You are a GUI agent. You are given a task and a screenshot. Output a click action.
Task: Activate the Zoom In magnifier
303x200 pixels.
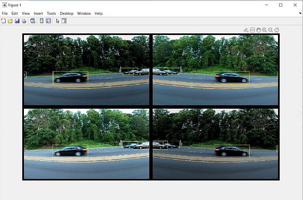coord(264,30)
